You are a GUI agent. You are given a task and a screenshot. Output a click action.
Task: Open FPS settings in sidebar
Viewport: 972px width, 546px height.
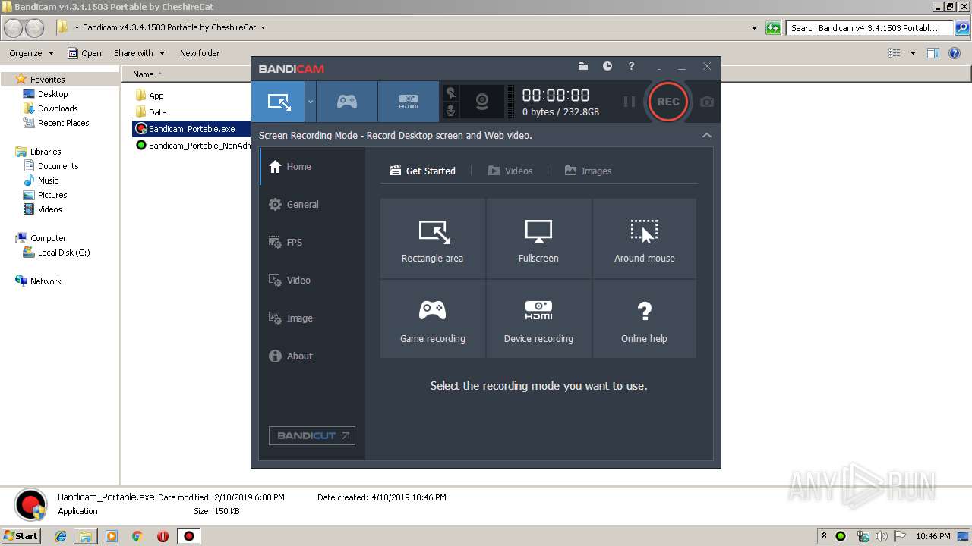click(313, 243)
